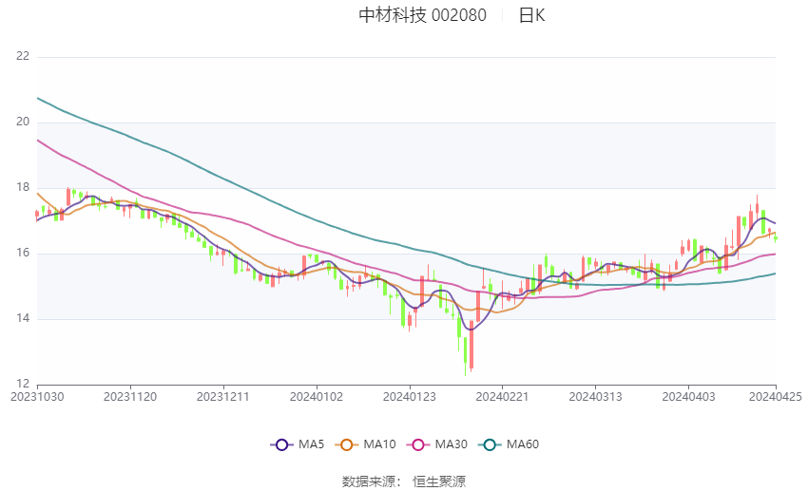The height and width of the screenshot is (491, 808).
Task: Toggle the MA60 legend series
Action: tap(509, 444)
